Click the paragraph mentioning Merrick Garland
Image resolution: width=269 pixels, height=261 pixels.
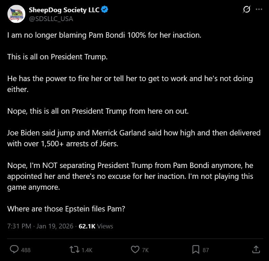(x=134, y=137)
